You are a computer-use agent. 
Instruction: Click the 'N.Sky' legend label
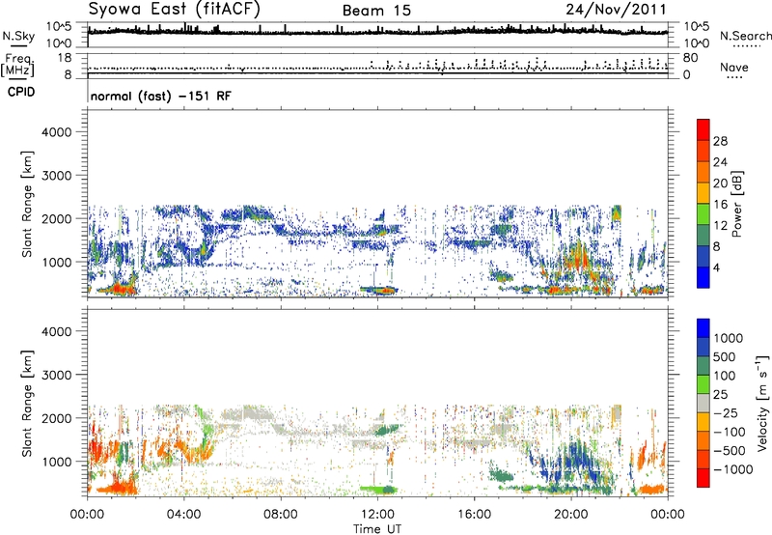tap(18, 36)
